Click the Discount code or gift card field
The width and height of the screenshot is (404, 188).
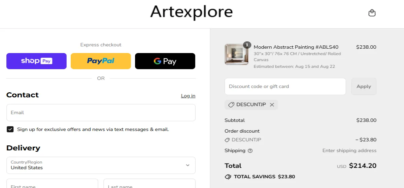point(285,87)
